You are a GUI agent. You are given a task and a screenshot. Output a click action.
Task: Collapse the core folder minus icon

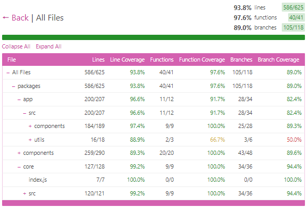(x=19, y=167)
